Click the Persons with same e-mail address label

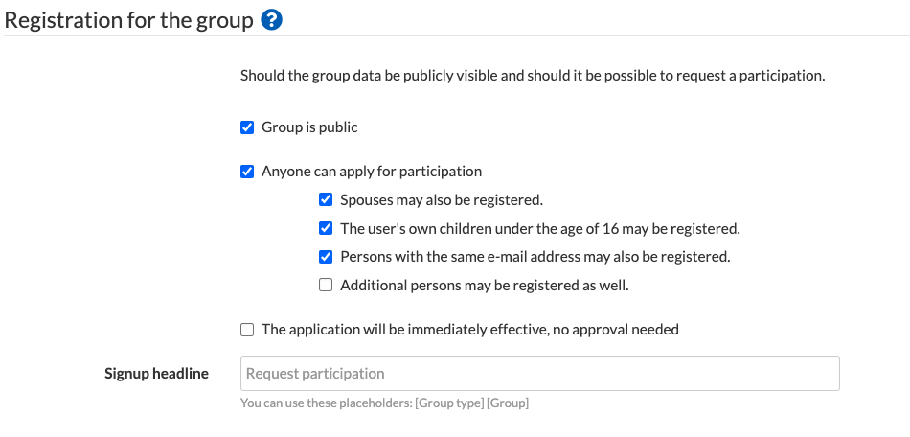coord(535,257)
